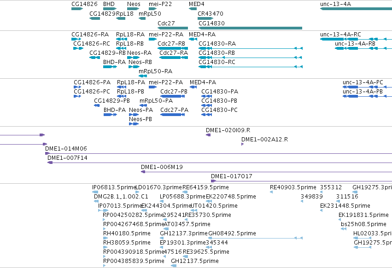
Task: Select transcript CG14826-RC
Action: pyautogui.click(x=78, y=48)
